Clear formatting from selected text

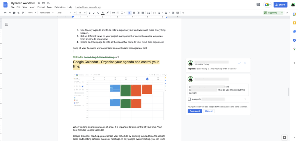tap(183, 13)
